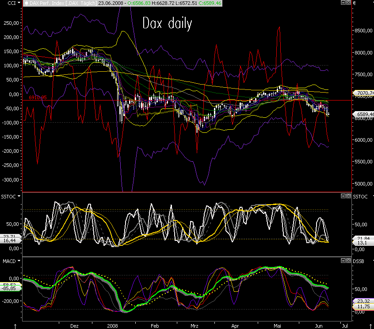Image resolution: width=374 pixels, height=329 pixels.
Task: Select the DAX Perf. Index title text
Action: click(x=63, y=3)
